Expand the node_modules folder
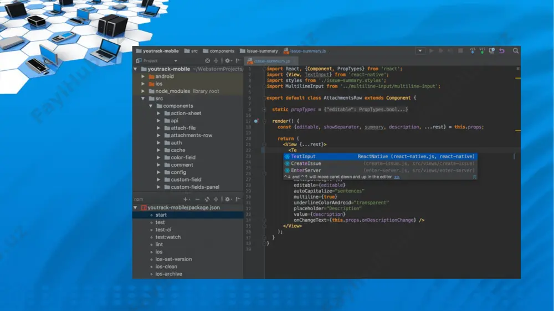The width and height of the screenshot is (554, 311). (143, 91)
